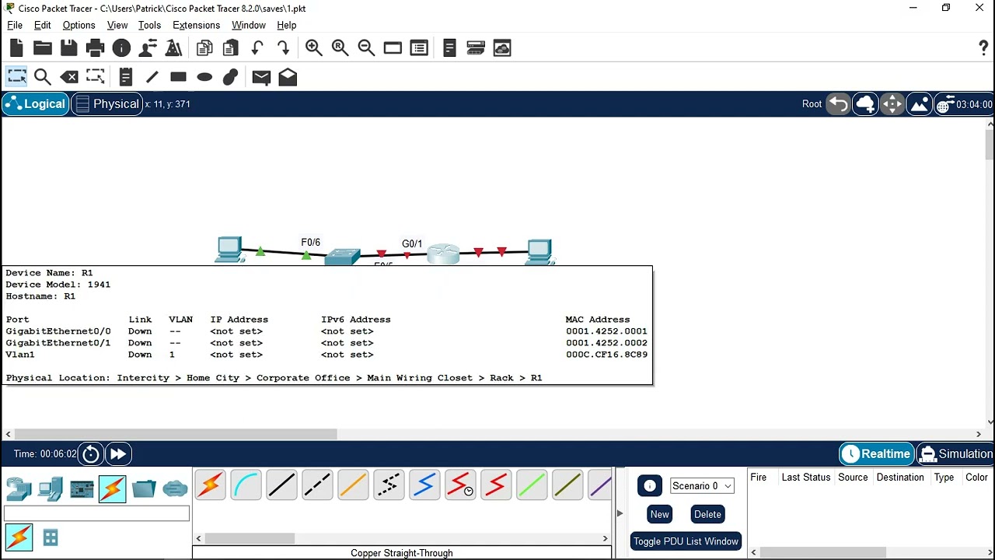
Task: Open the File menu
Action: coord(15,25)
